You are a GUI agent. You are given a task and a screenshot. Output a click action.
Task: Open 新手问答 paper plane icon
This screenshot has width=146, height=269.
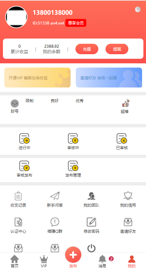[55, 196]
